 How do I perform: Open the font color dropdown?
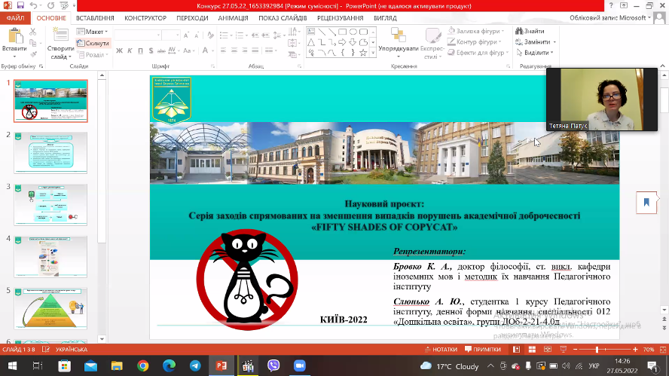pyautogui.click(x=213, y=50)
